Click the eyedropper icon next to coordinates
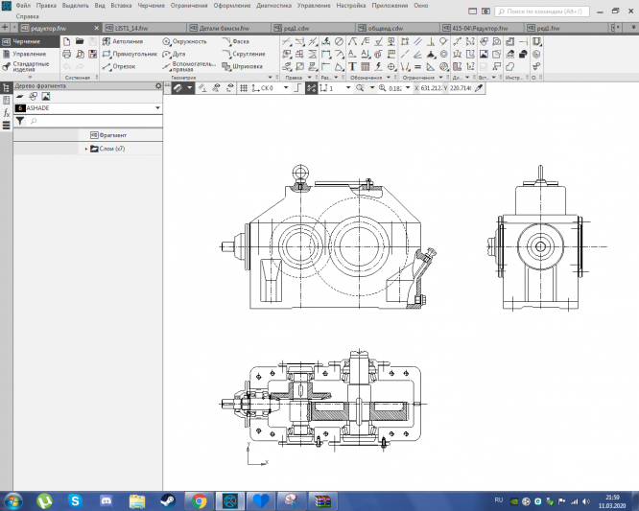Screen dimensions: 639x511 479,87
